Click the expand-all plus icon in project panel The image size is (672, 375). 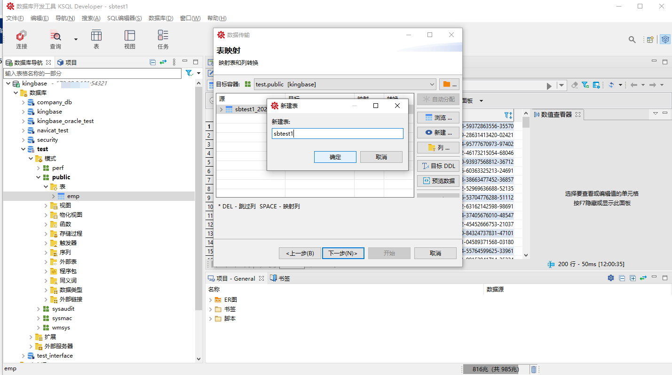coord(632,278)
